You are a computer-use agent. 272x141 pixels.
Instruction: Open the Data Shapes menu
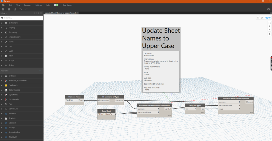67,5
